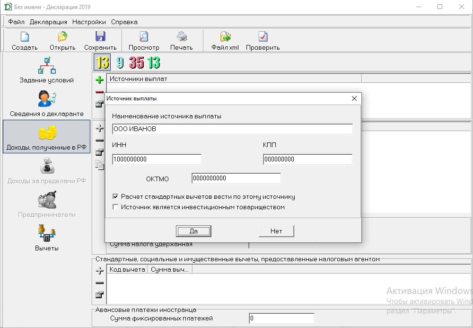
Task: Remove payment source with red minus
Action: point(99,92)
